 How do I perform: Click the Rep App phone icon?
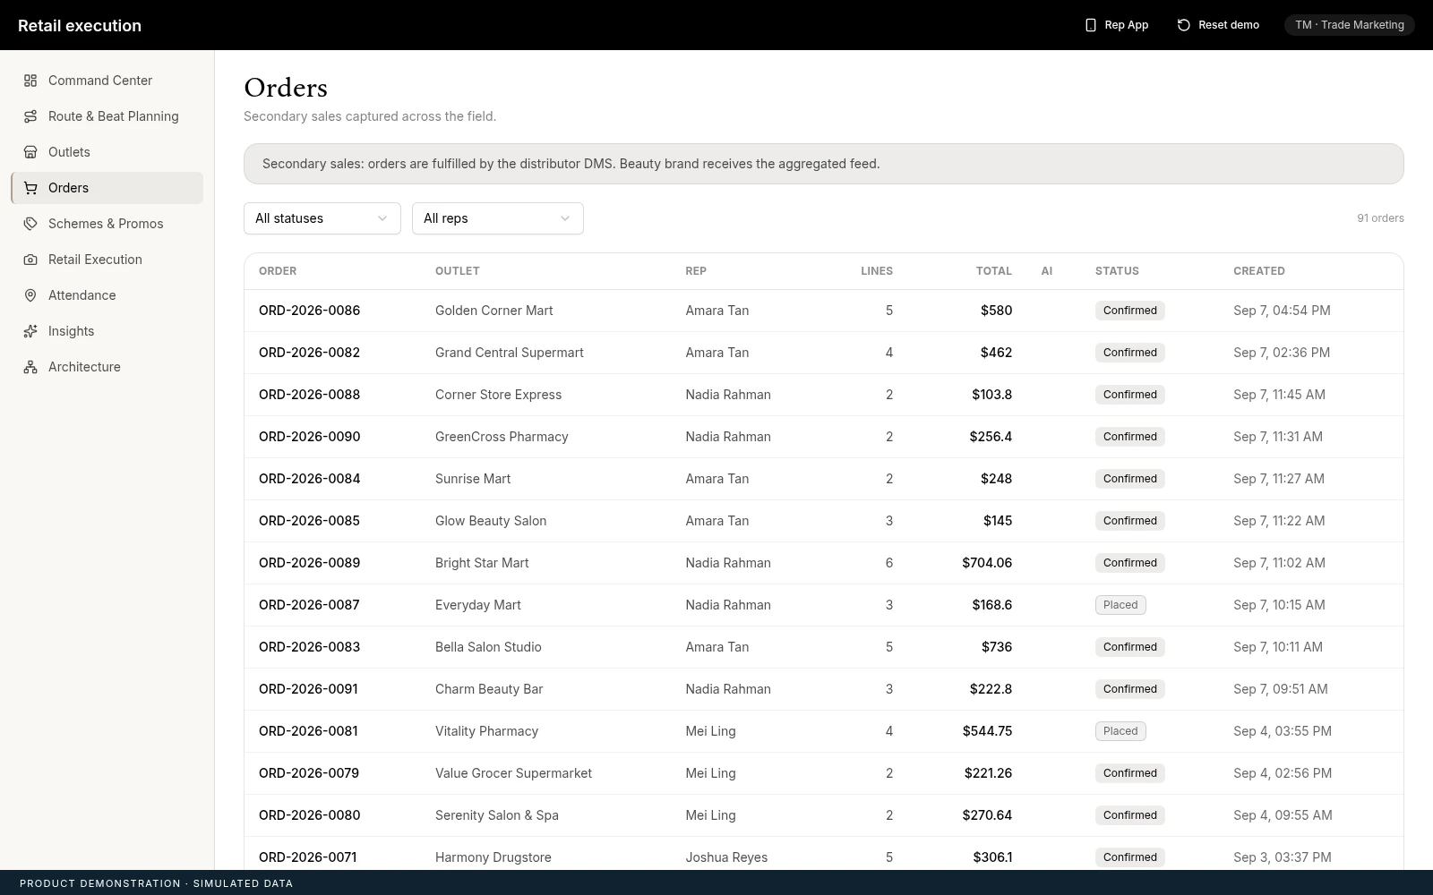1090,25
